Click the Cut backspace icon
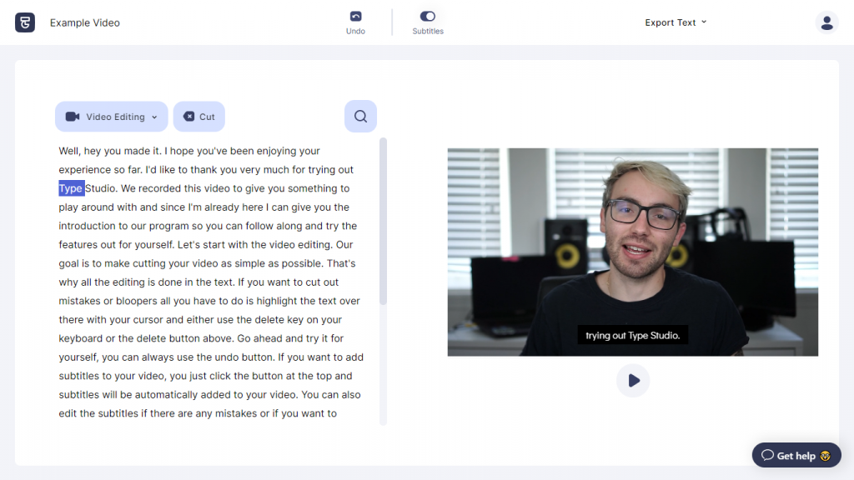The width and height of the screenshot is (854, 480). [188, 117]
